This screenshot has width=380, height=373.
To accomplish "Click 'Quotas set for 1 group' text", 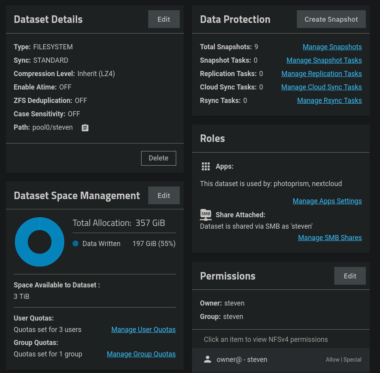I will point(48,354).
